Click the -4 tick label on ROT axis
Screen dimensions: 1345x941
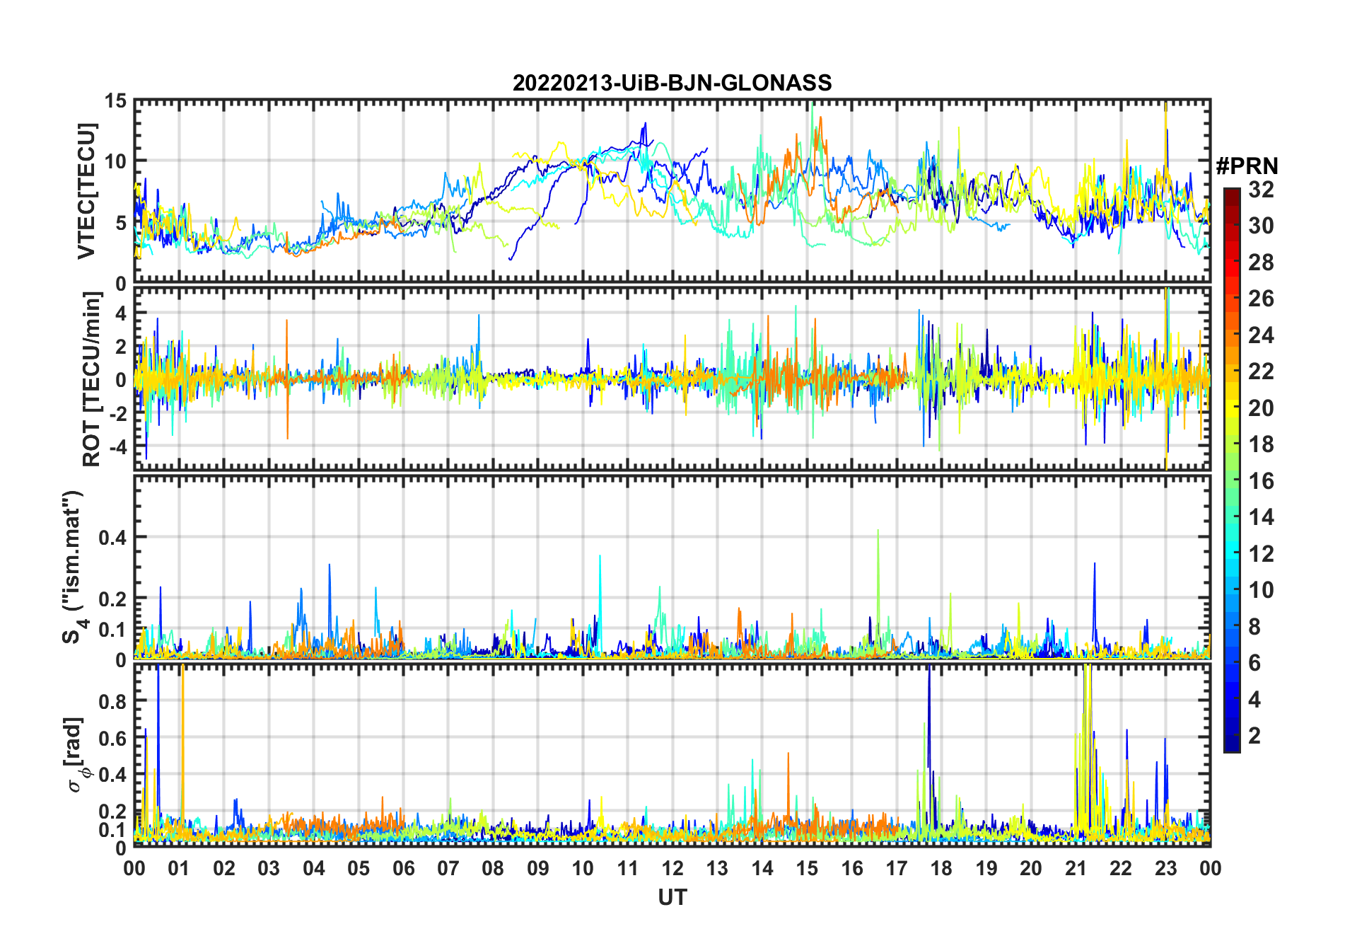click(117, 447)
